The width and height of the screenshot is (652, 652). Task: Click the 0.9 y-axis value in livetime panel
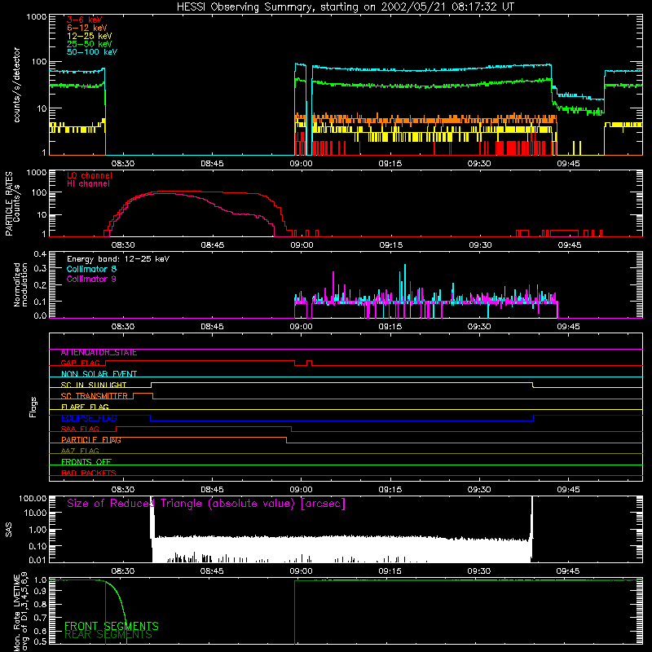[40, 592]
